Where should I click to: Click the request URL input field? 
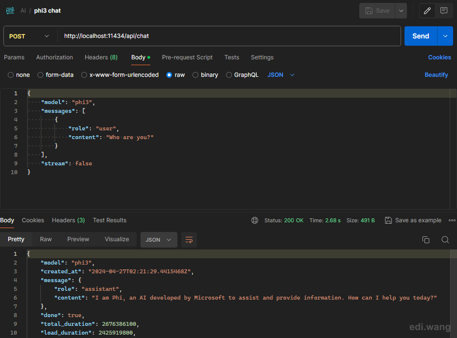(229, 36)
